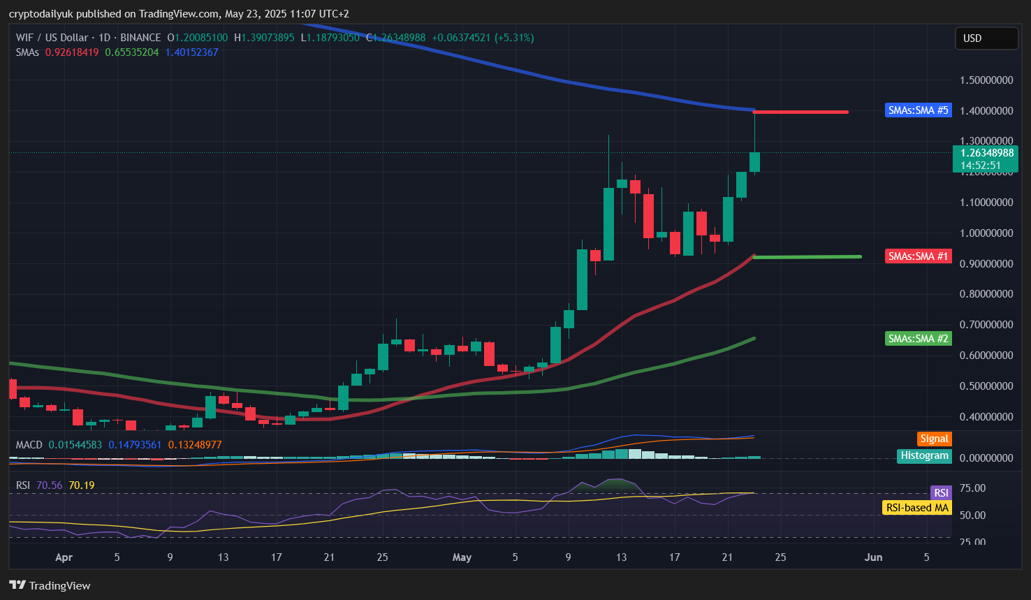1031x600 pixels.
Task: Click the red horizontal line near 1.40
Action: coord(801,112)
